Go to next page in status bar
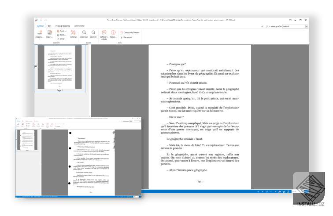The image size is (333, 216). point(271,192)
